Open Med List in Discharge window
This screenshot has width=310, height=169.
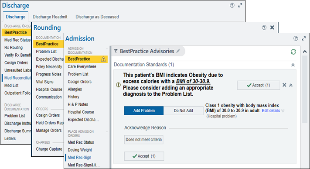11,86
